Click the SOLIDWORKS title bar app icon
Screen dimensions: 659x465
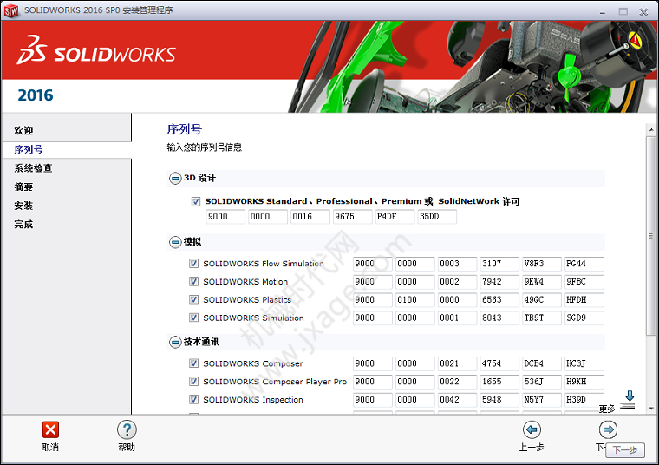[11, 10]
